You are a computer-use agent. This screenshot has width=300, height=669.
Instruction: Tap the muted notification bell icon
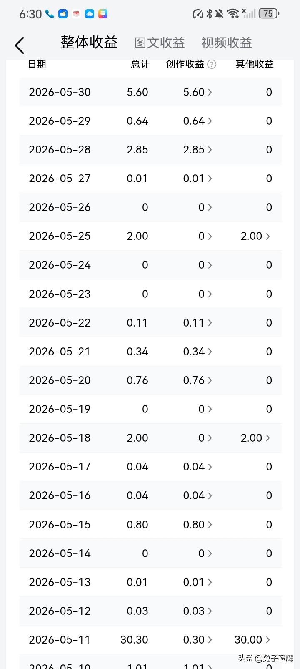pos(219,14)
